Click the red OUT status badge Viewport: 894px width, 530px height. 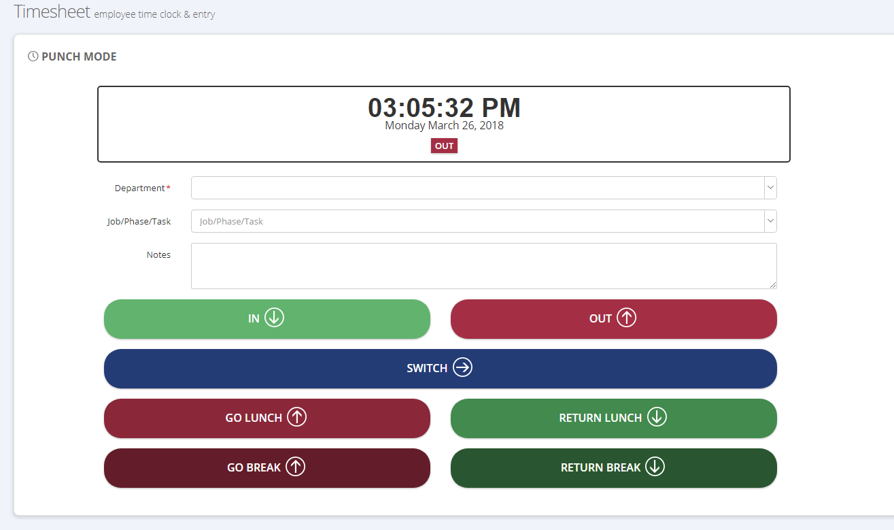[444, 146]
